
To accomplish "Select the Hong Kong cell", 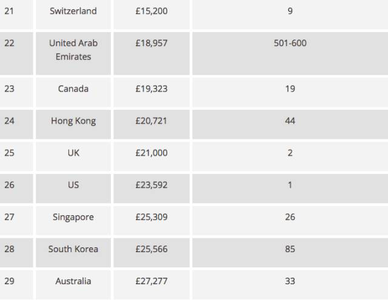I will pyautogui.click(x=73, y=121).
